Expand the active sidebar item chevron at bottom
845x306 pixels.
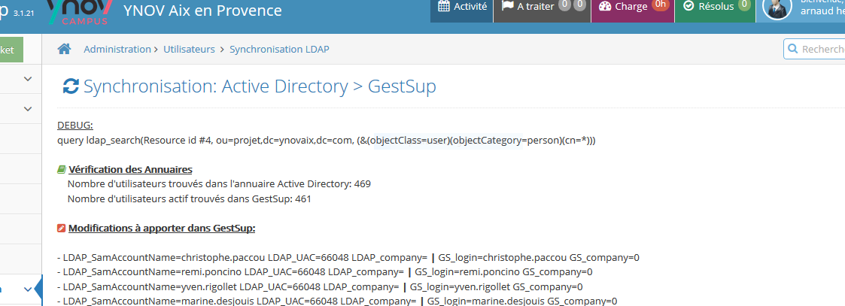tap(28, 289)
